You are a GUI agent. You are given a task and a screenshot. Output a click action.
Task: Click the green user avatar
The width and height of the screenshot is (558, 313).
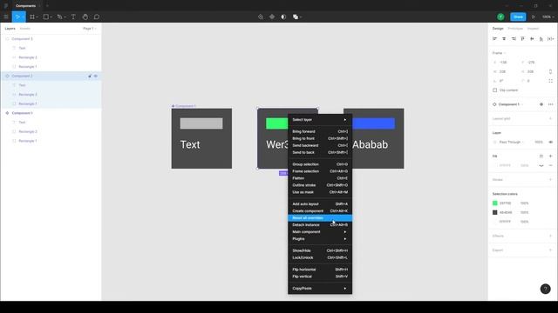tap(500, 17)
